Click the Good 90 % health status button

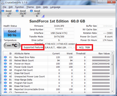[x=12, y=33]
